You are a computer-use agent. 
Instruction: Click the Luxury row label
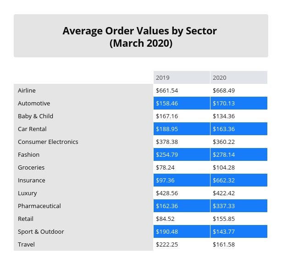click(28, 193)
